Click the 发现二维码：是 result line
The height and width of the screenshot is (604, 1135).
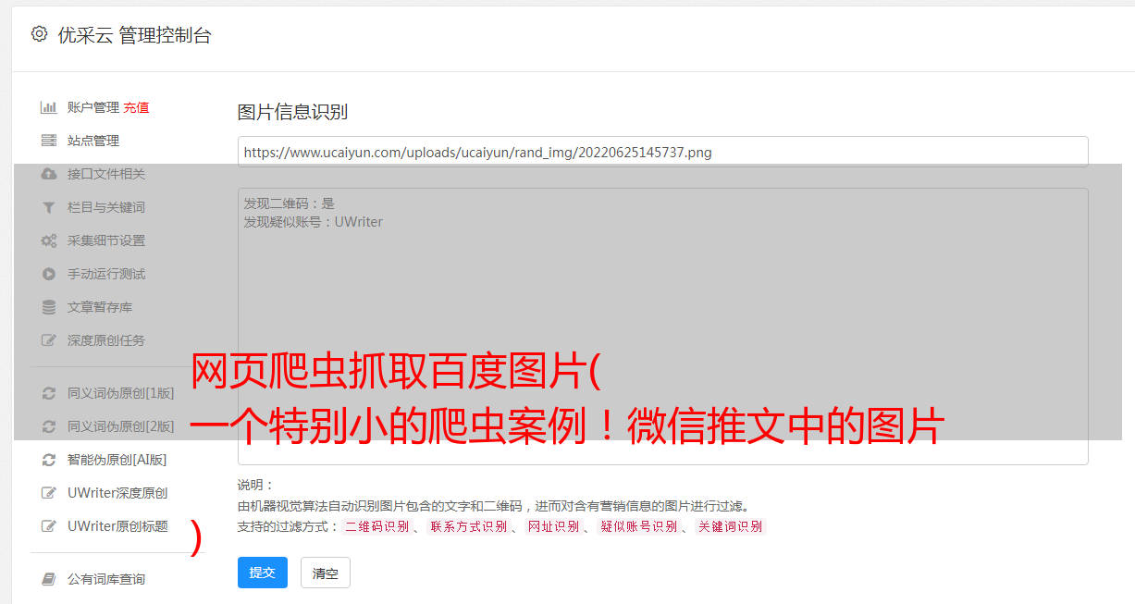[289, 203]
